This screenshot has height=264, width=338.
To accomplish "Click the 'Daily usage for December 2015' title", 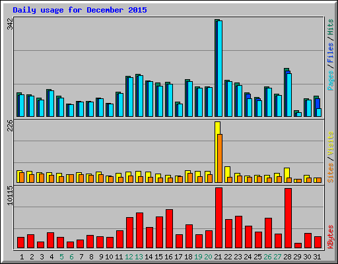I will tap(80, 10).
